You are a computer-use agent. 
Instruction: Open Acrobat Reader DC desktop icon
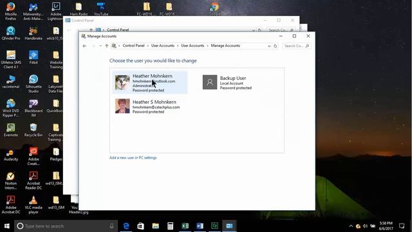(x=33, y=180)
